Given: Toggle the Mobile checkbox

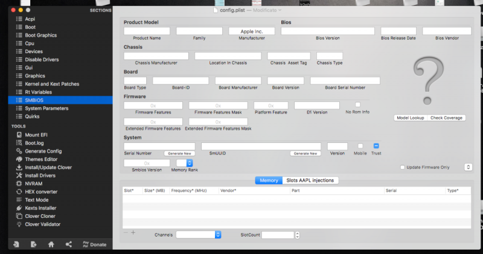Looking at the screenshot, I should (x=360, y=146).
